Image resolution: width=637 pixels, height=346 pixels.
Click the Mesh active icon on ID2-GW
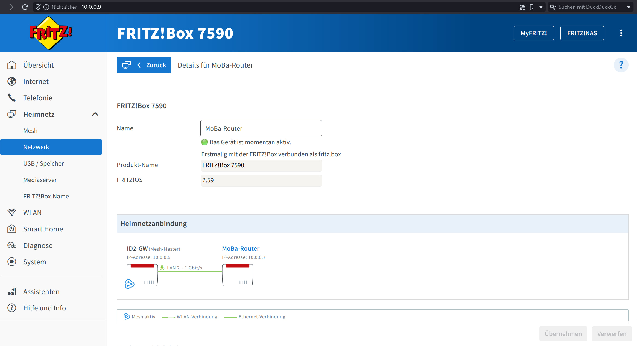(129, 284)
